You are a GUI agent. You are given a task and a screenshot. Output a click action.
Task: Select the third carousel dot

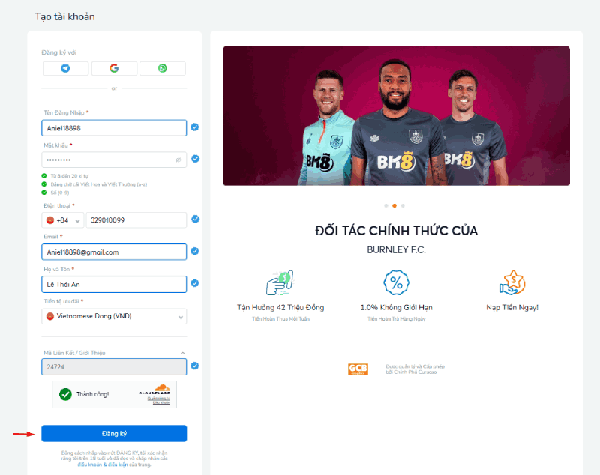click(x=403, y=205)
